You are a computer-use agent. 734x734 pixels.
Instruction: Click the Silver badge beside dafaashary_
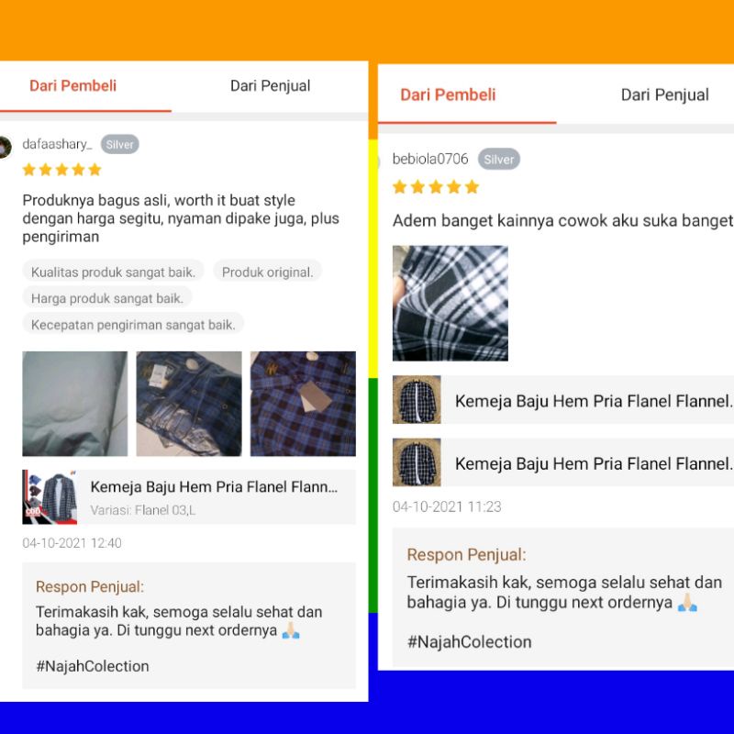(120, 144)
